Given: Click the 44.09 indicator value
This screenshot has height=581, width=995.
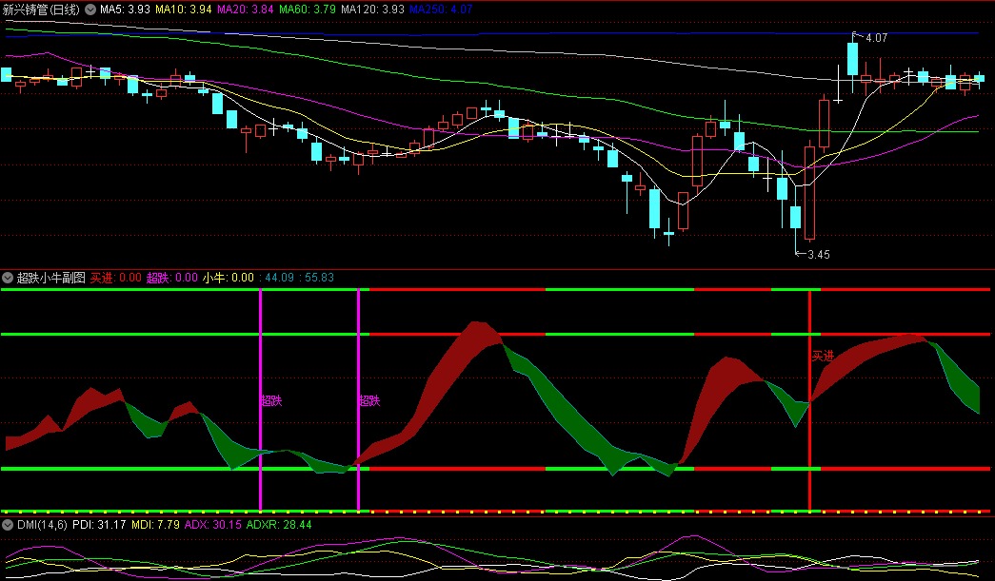Looking at the screenshot, I should coord(279,278).
